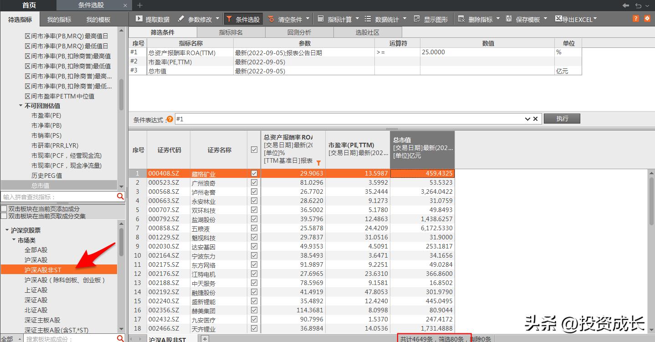Image resolution: width=655 pixels, height=342 pixels.
Task: Switch to the 指标排名 tab
Action: click(x=231, y=32)
